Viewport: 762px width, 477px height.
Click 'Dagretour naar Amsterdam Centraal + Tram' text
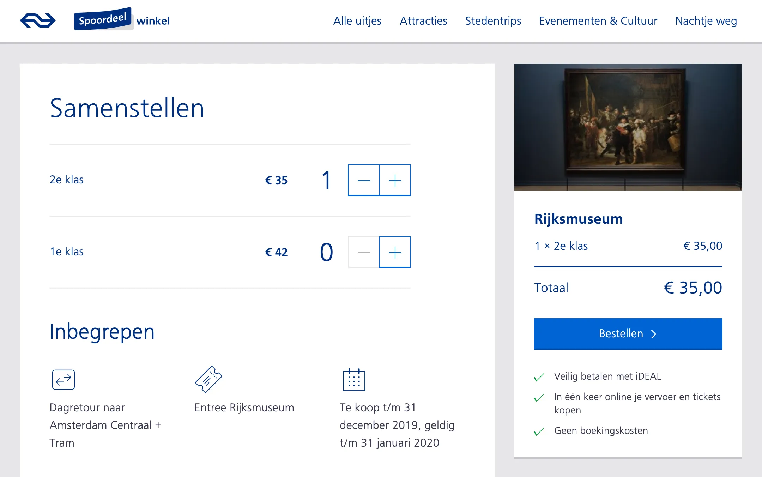click(x=105, y=425)
